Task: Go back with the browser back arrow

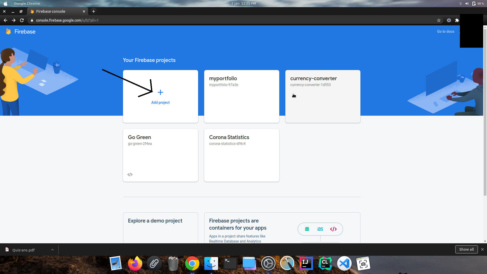Action: [6, 20]
